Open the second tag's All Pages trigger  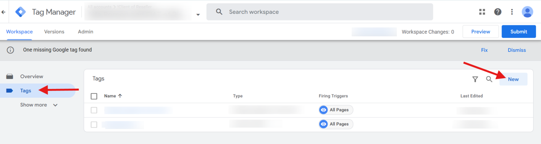click(336, 124)
